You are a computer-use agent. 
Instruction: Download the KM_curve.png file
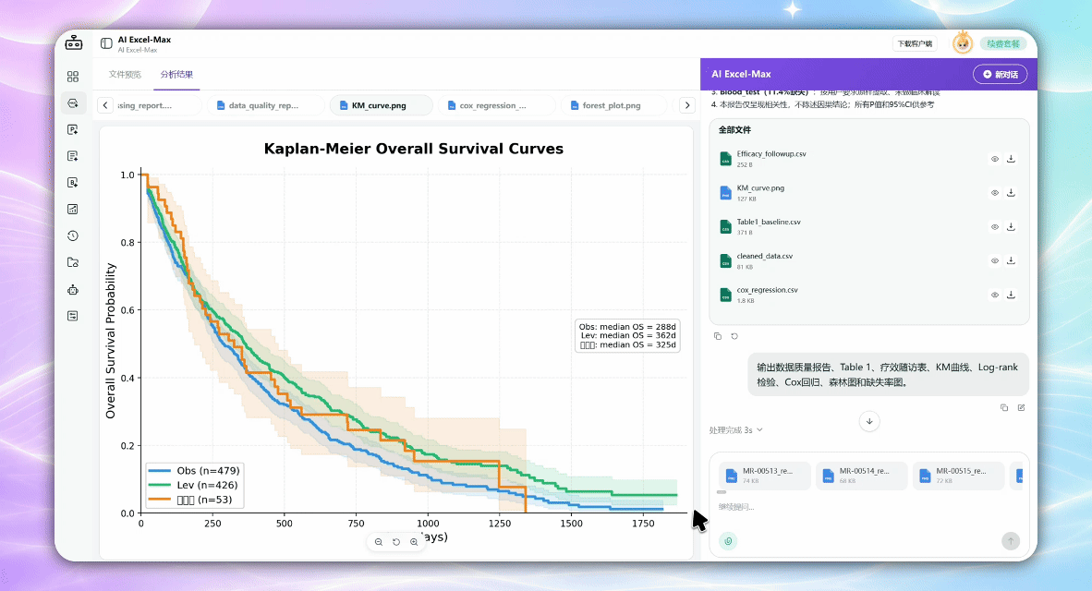(x=1012, y=193)
